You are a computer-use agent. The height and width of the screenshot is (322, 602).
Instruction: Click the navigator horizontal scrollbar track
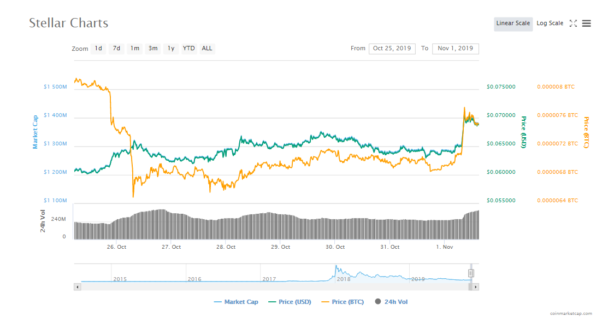click(274, 287)
